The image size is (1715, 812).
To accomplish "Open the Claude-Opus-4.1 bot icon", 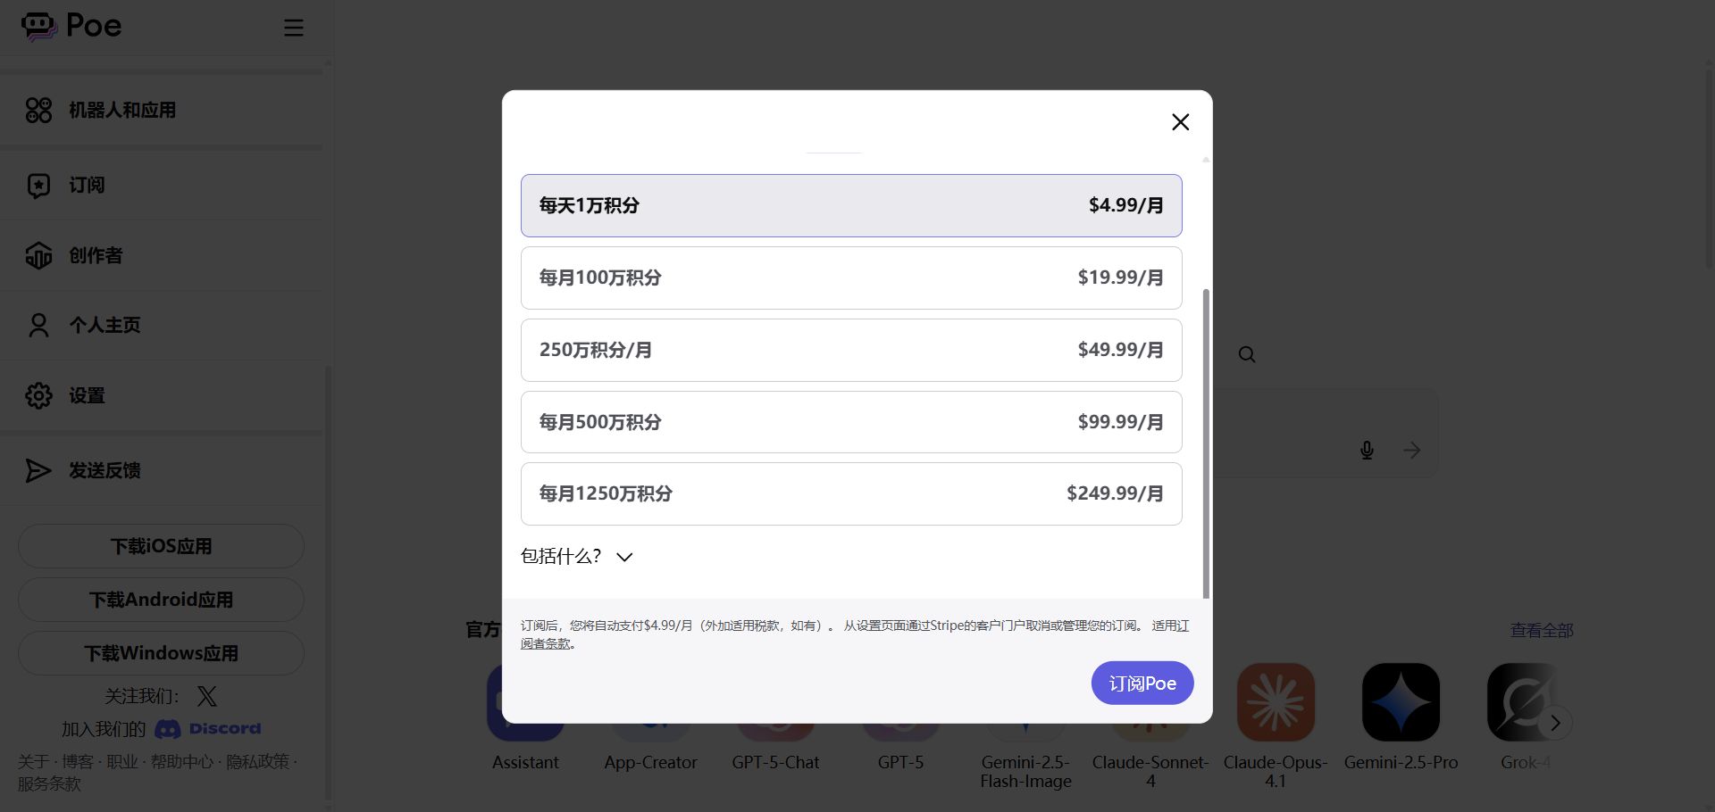I will tap(1276, 702).
